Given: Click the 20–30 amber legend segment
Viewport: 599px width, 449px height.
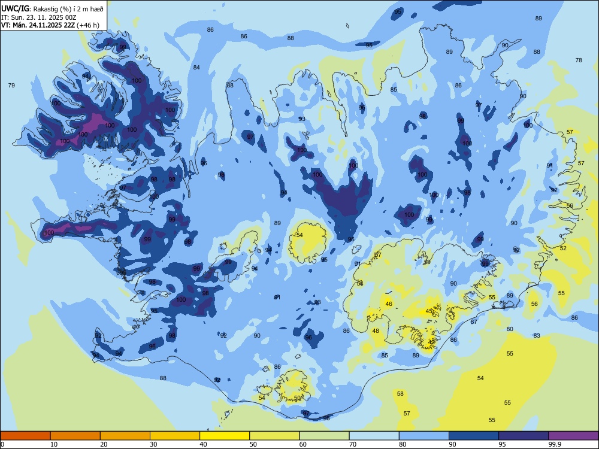Looking at the screenshot, I should click(x=125, y=436).
